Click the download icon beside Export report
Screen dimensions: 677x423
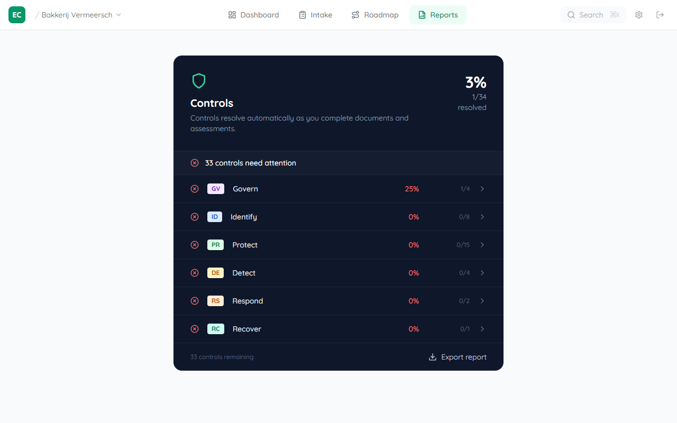point(433,357)
